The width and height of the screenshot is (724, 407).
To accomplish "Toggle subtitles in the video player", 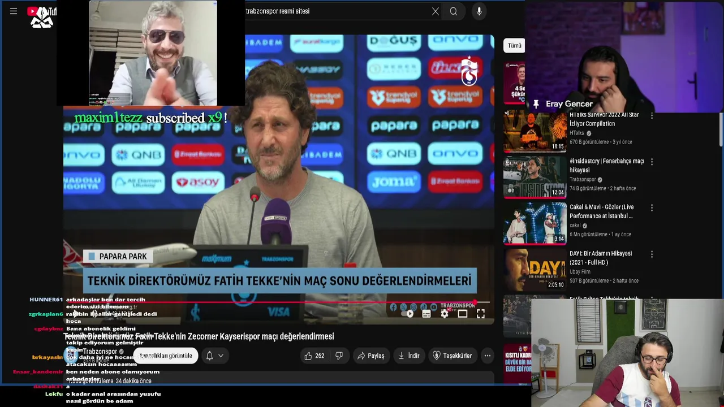I will point(426,314).
